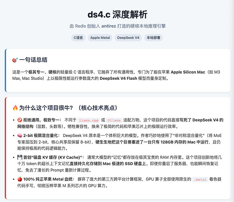Click the heading 一句话总结

click(x=33, y=60)
